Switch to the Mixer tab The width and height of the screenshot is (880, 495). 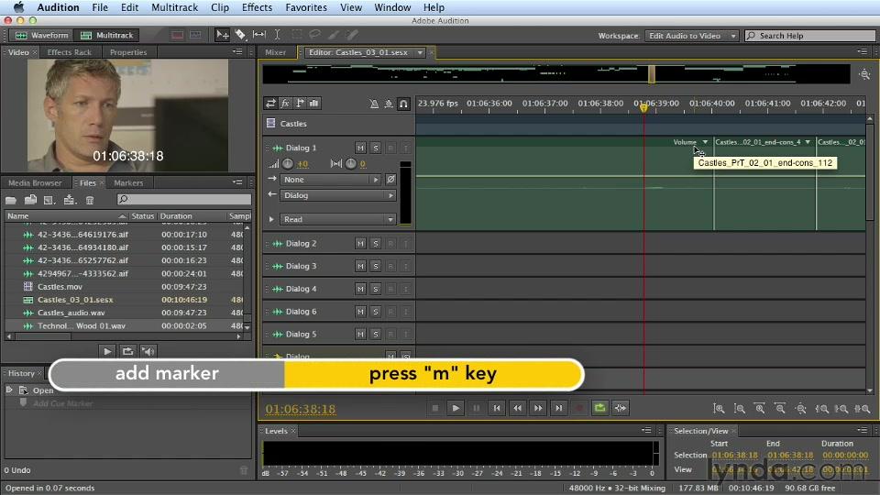pos(276,52)
